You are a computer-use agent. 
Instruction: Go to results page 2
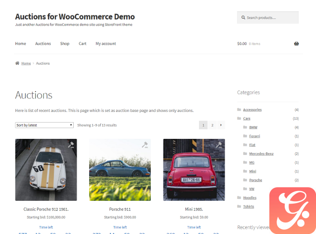click(212, 125)
